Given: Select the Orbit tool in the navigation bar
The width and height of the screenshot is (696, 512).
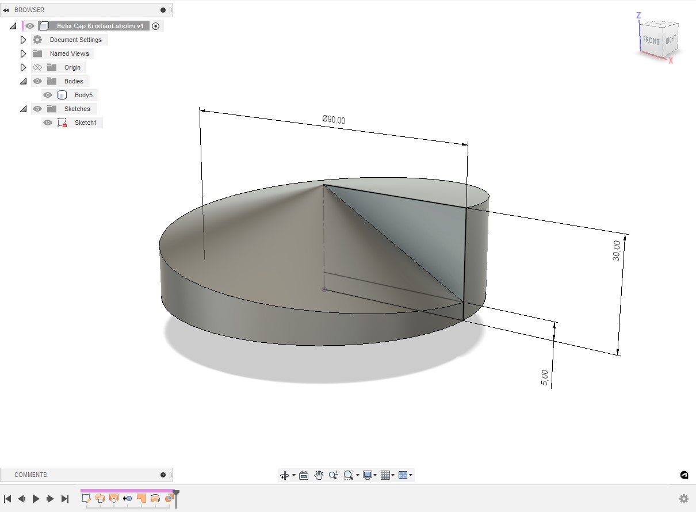Looking at the screenshot, I should coord(285,475).
